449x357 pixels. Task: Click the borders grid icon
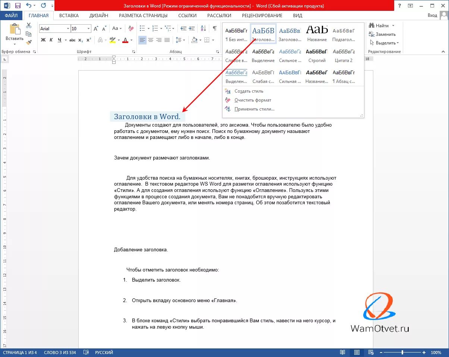(x=207, y=40)
